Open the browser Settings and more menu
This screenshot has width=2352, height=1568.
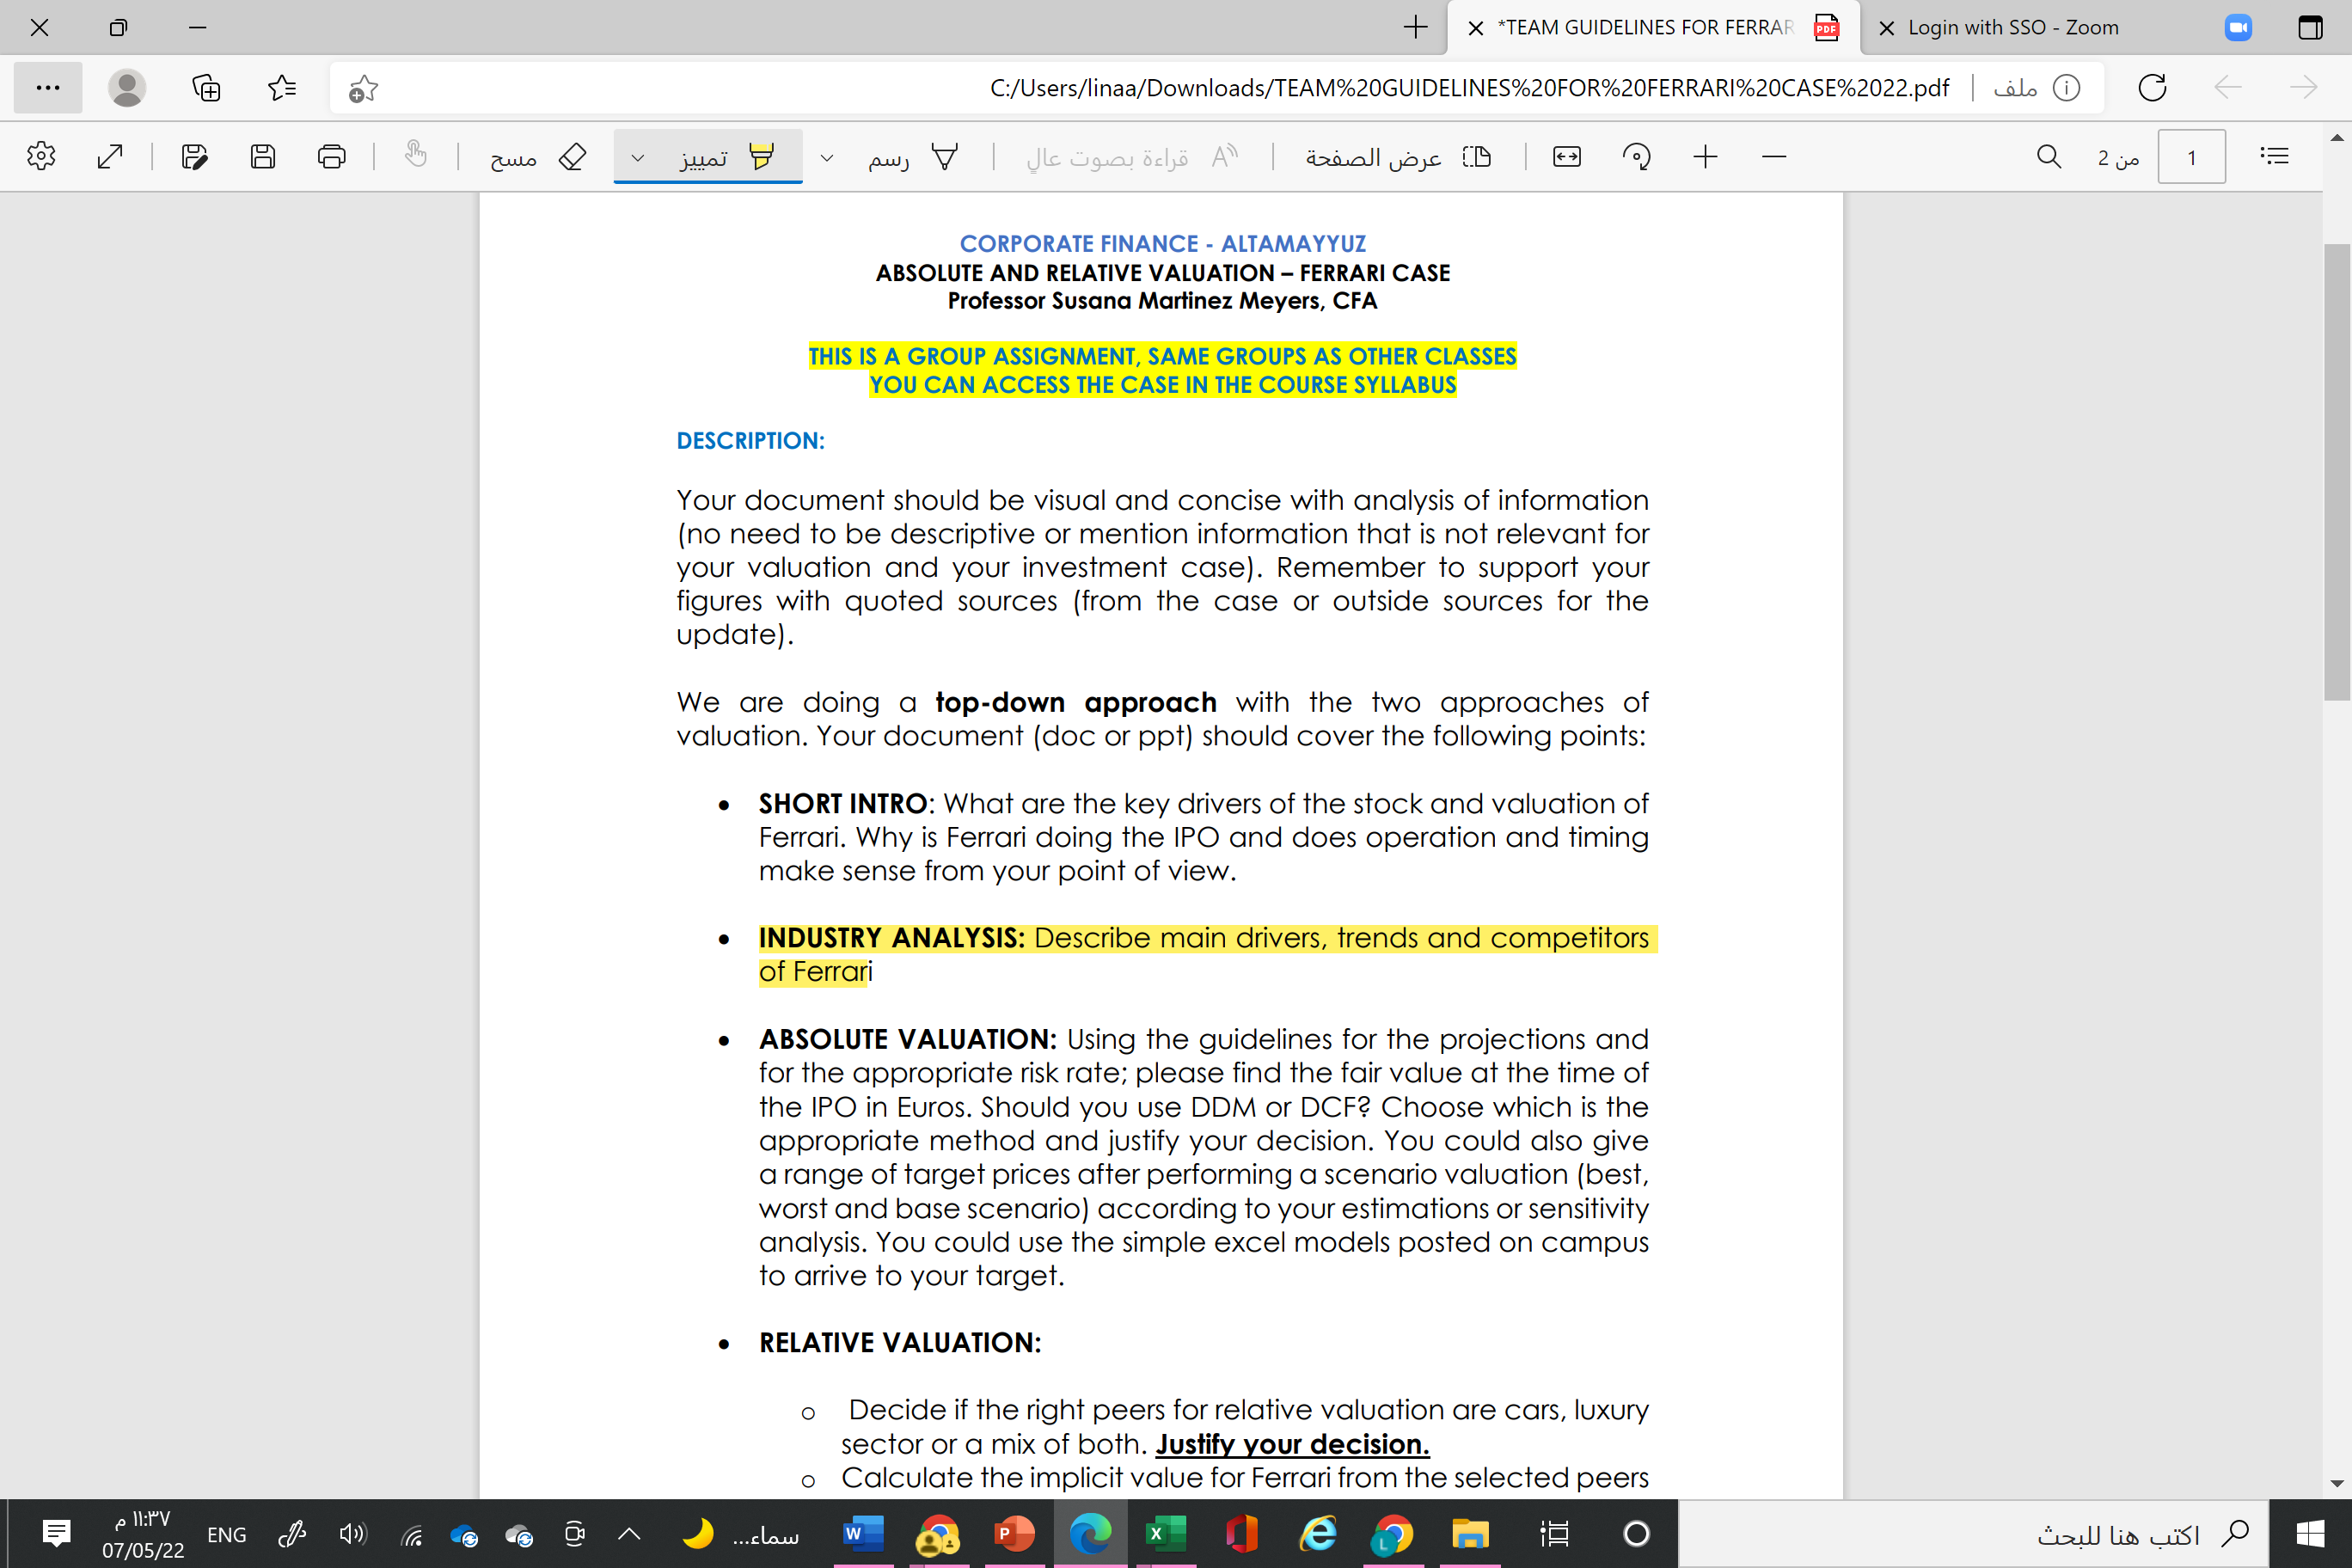coord(48,88)
